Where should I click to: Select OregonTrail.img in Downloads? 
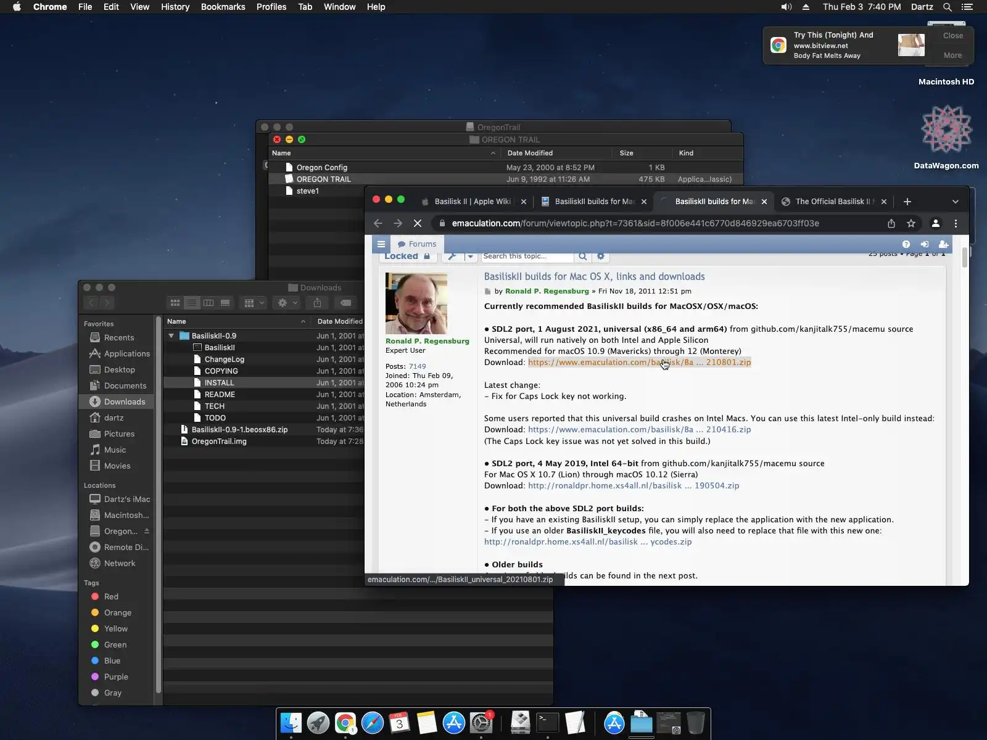219,442
